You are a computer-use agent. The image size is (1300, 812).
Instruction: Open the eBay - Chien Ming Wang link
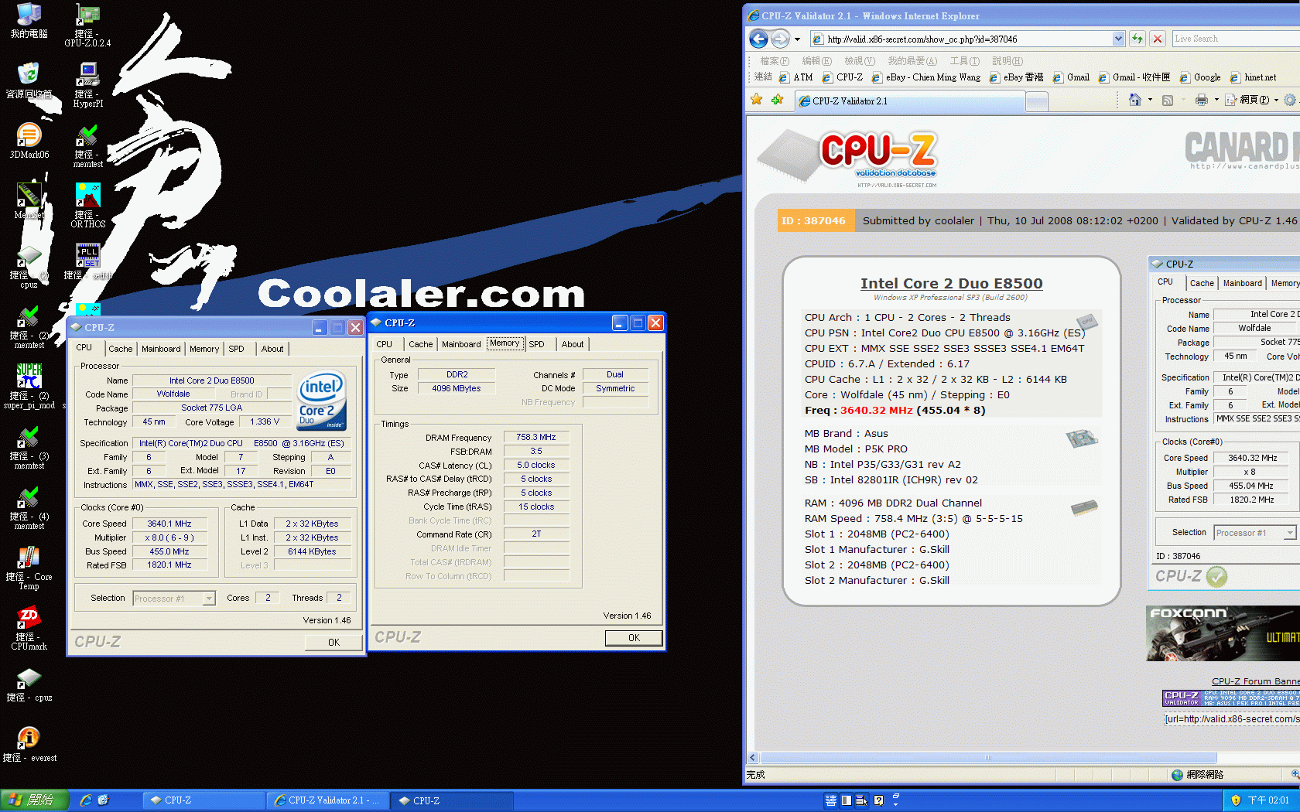pos(926,77)
